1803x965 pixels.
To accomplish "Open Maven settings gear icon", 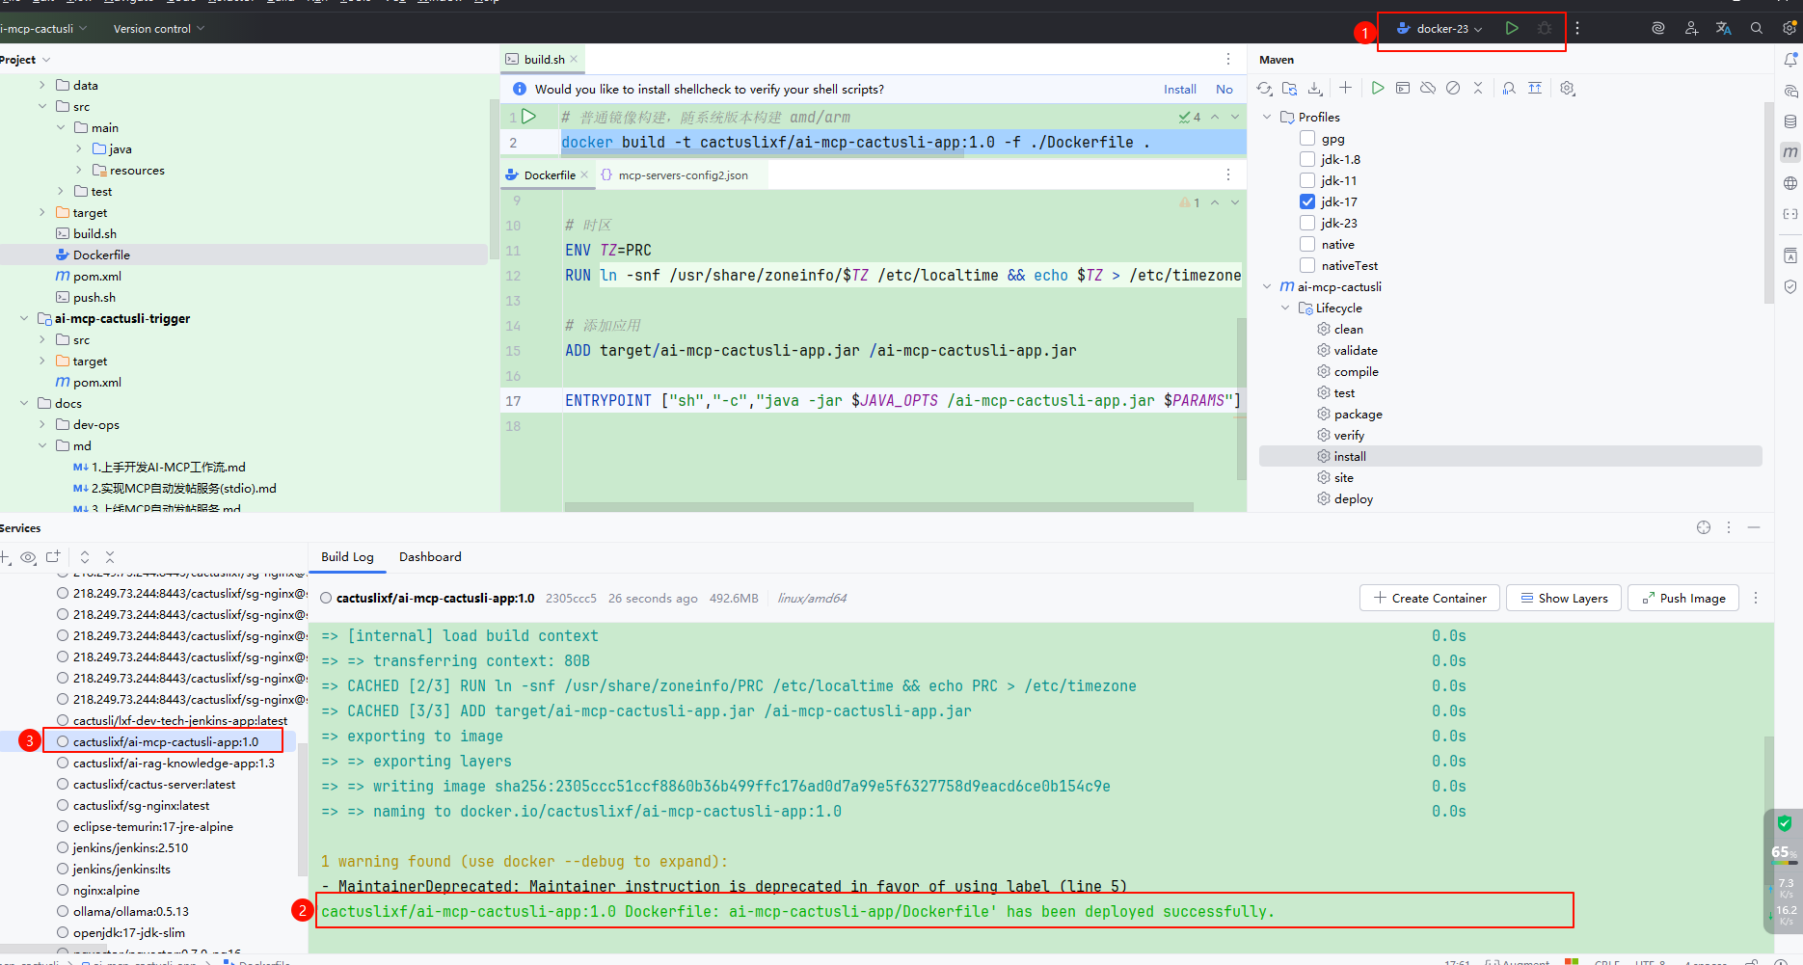I will [x=1568, y=88].
